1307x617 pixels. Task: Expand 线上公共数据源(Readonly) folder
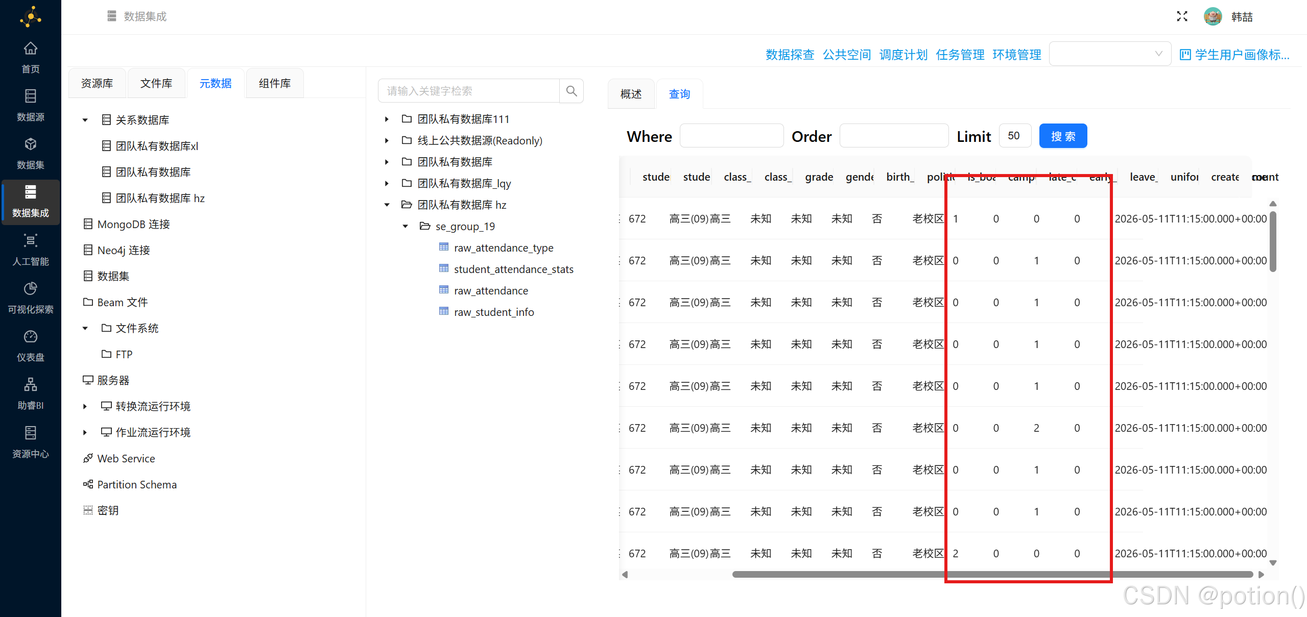click(x=387, y=140)
